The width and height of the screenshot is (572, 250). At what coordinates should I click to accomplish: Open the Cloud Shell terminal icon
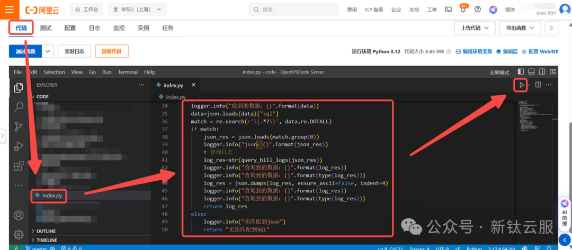[x=449, y=10]
